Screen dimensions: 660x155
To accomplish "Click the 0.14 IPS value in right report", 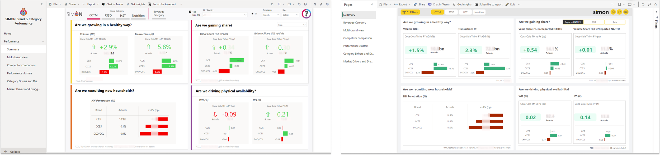I will click(x=585, y=118).
